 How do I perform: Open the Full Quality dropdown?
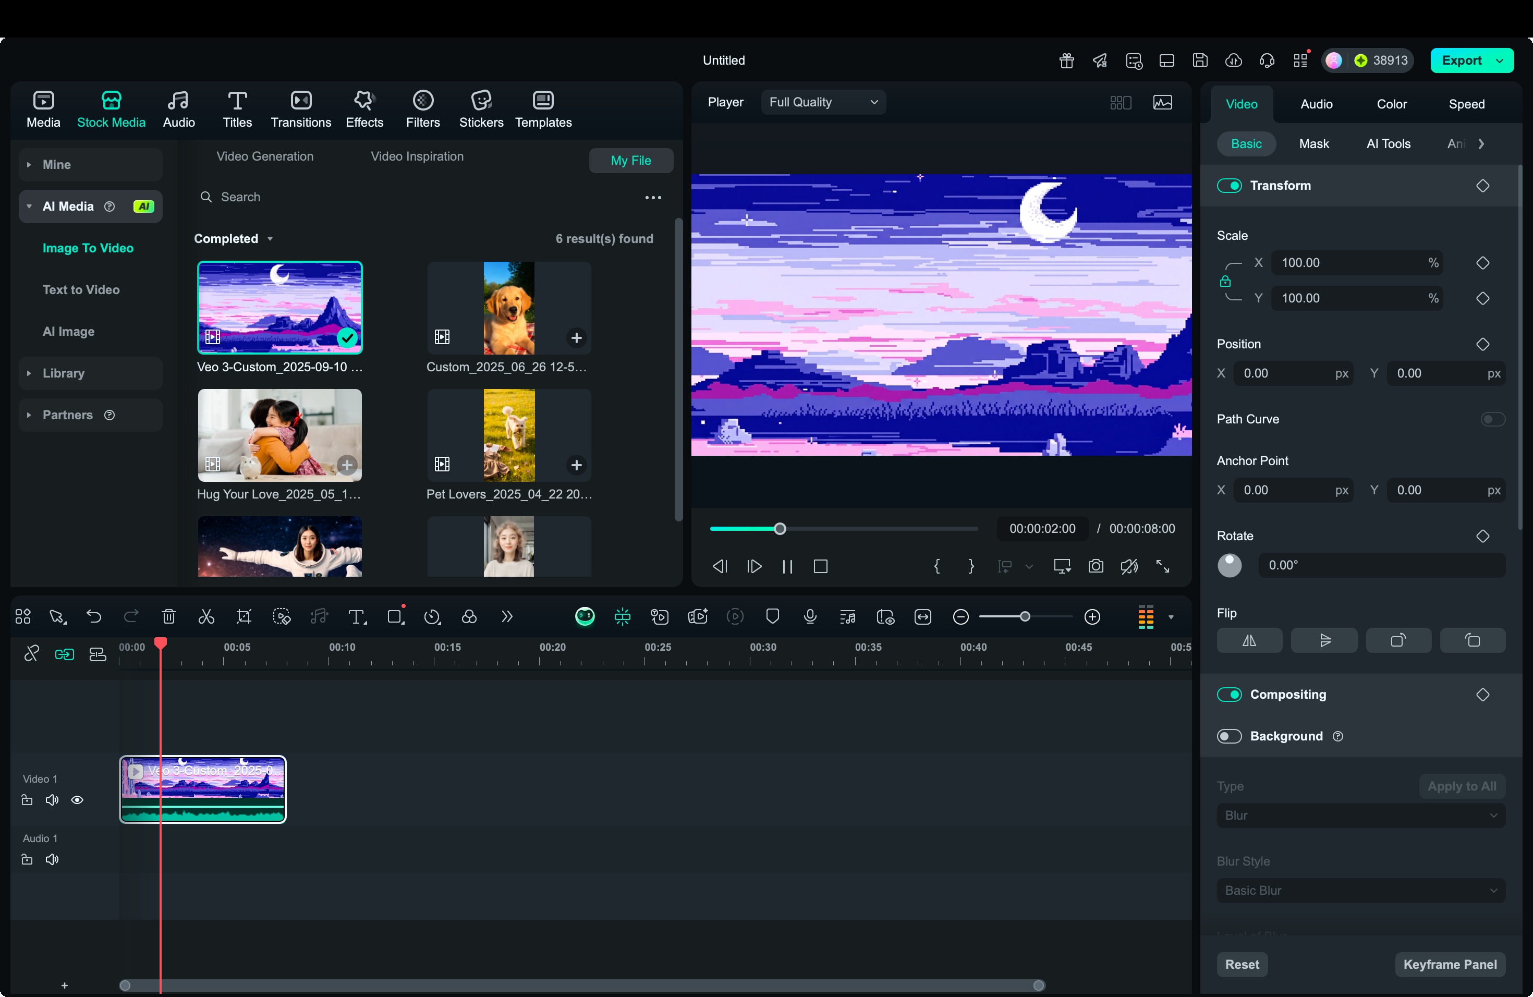(x=824, y=102)
